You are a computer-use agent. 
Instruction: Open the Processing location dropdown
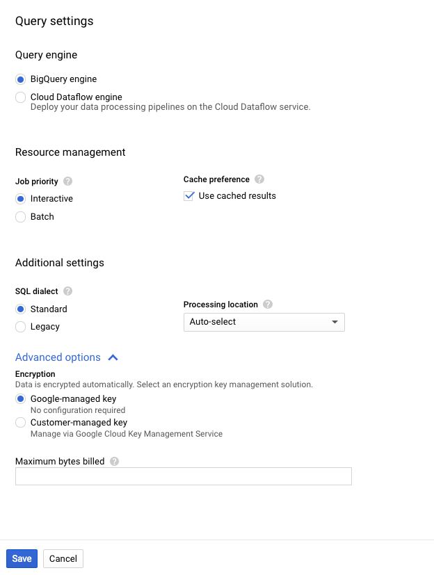264,322
